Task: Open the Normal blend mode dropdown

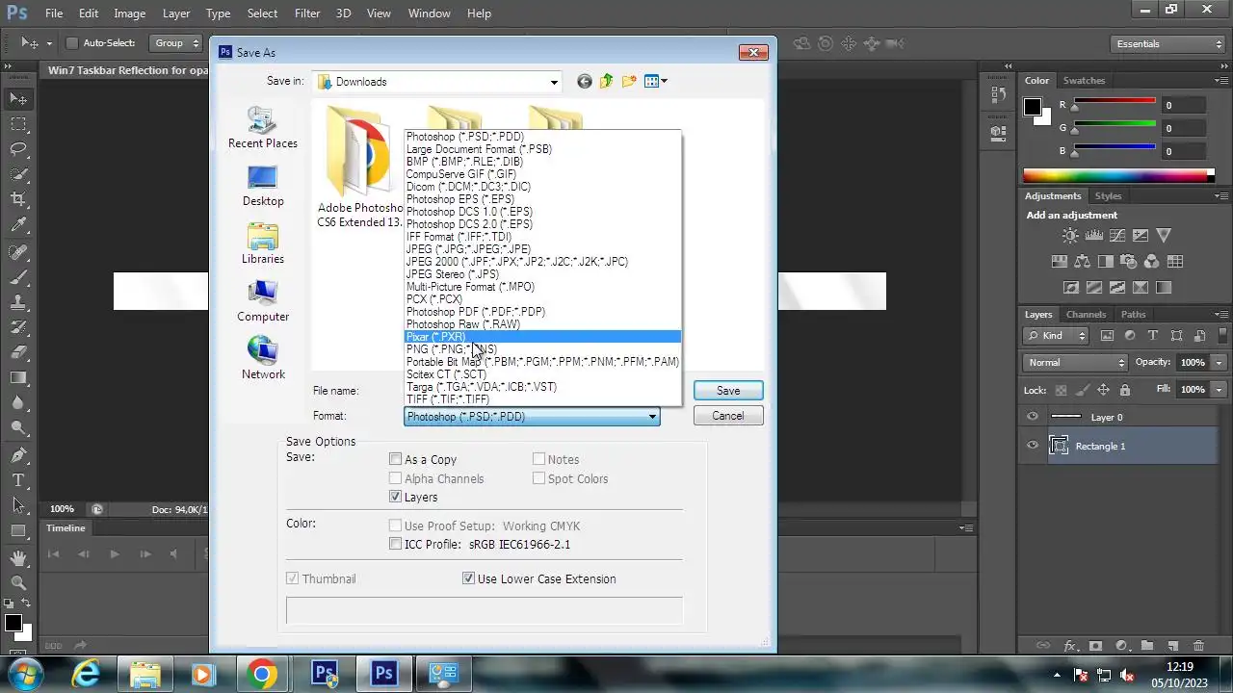Action: (1075, 363)
